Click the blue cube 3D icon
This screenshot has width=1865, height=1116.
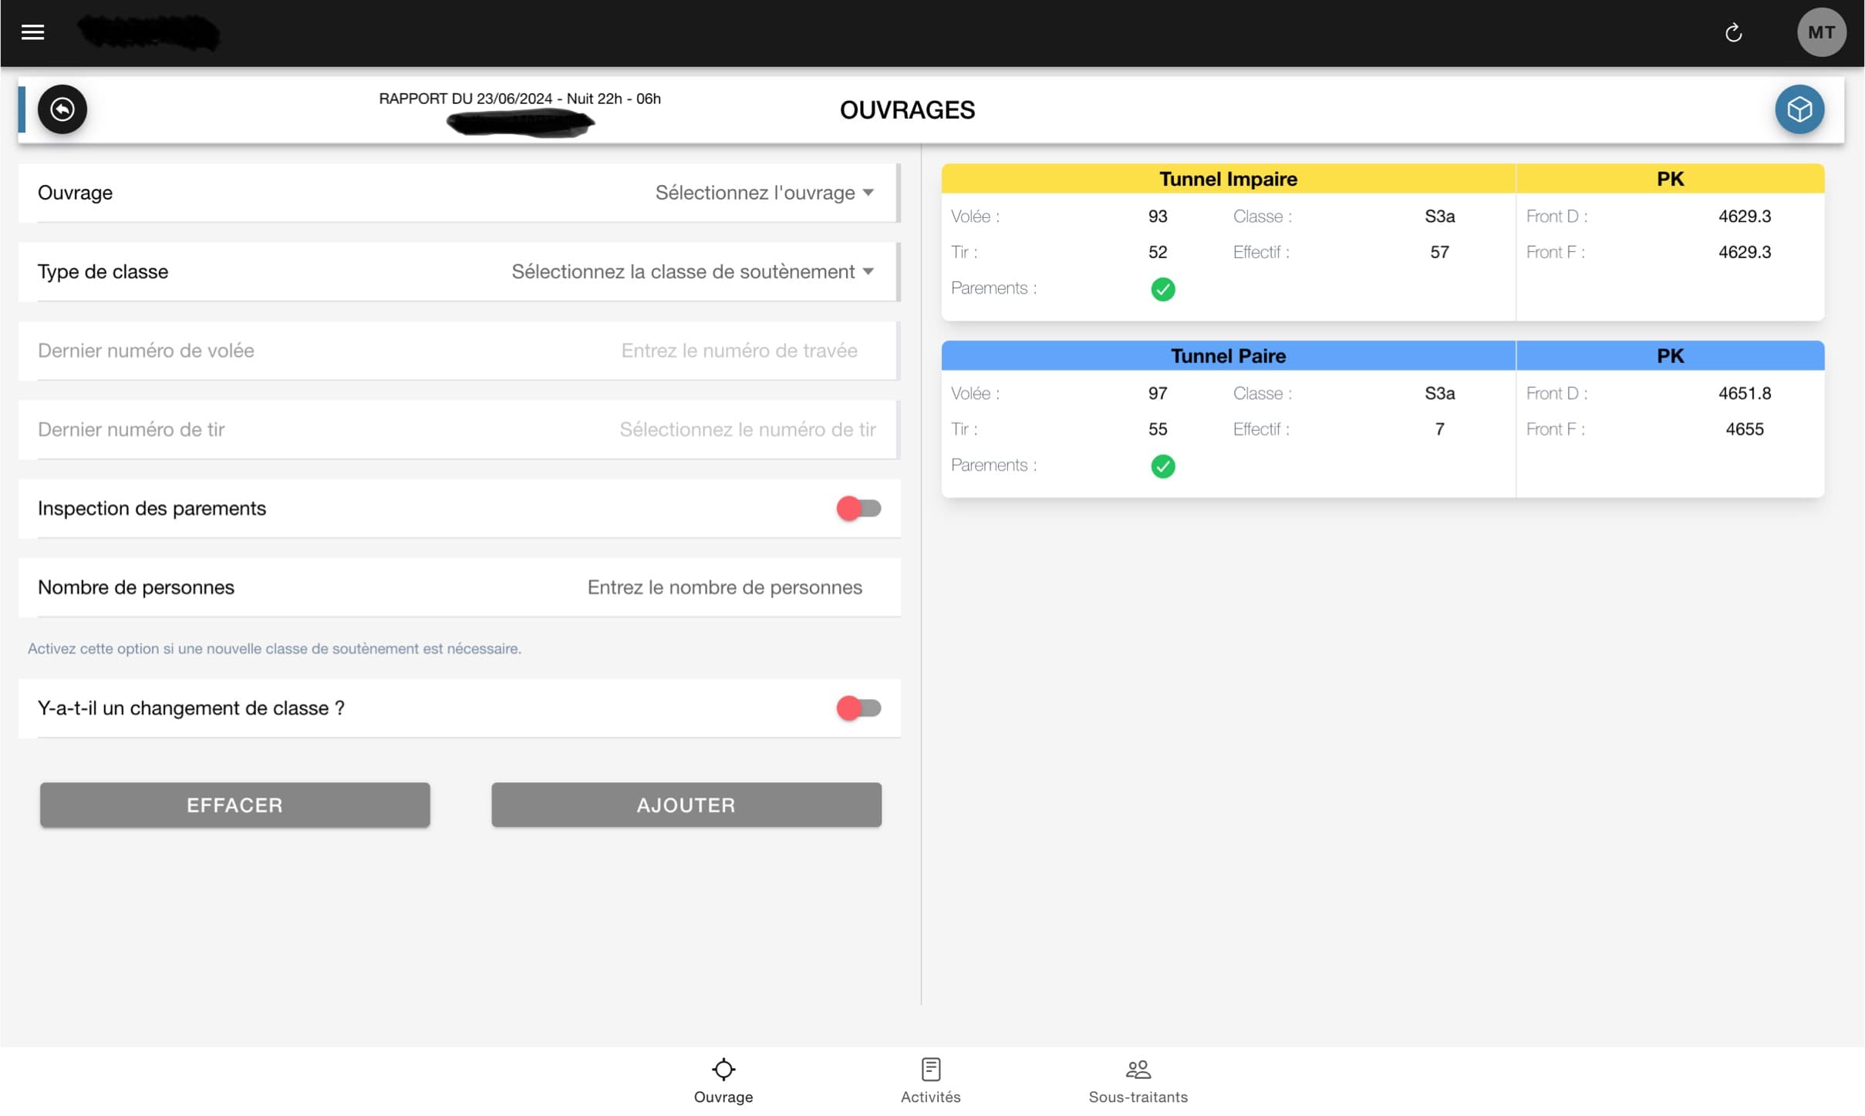[1799, 109]
